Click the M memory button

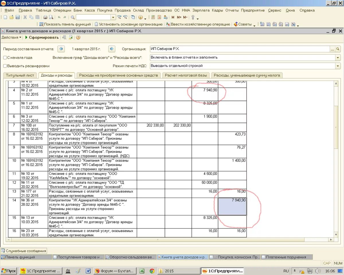pos(173,17)
